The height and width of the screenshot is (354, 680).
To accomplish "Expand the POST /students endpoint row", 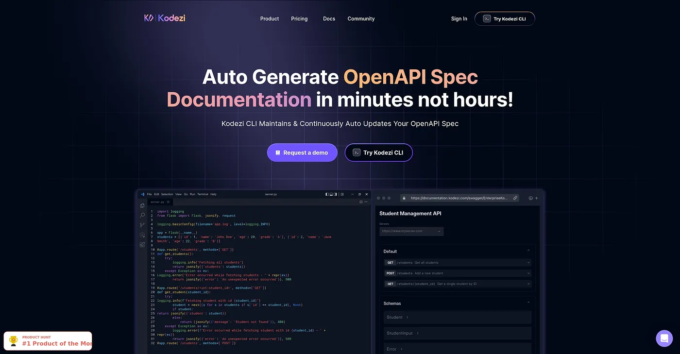I will click(457, 273).
